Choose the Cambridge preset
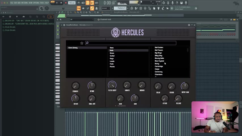Viewport: 242px width, 136px height. pos(159,66)
